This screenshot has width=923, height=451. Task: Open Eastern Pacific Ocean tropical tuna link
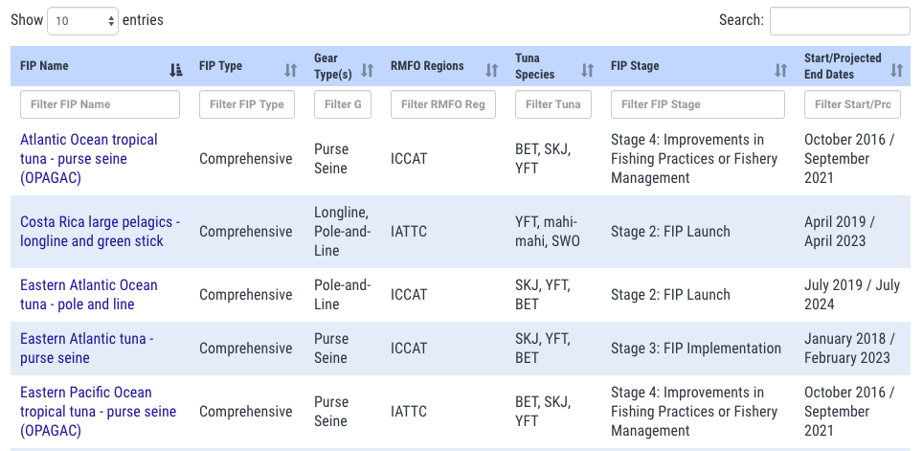(99, 412)
